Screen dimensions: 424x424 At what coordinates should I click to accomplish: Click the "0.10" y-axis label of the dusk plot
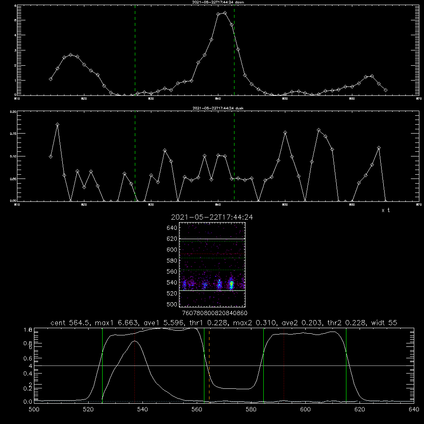(13, 156)
